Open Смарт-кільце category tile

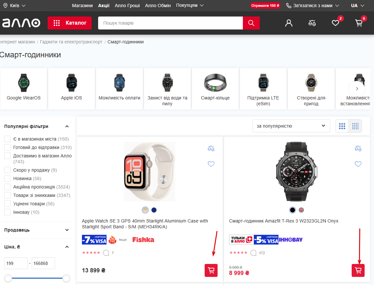[215, 89]
